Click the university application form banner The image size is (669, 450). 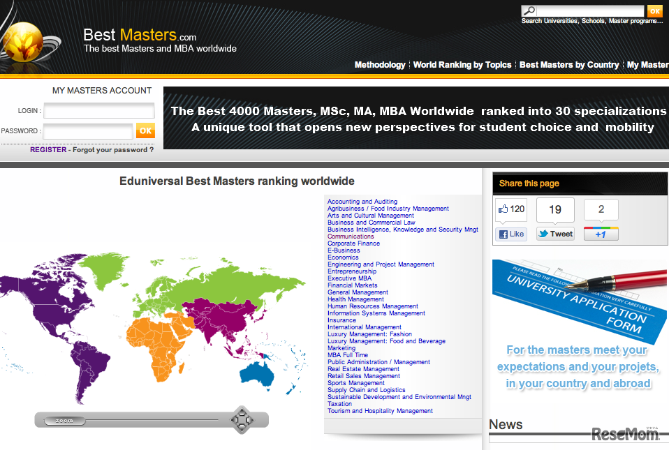pyautogui.click(x=579, y=327)
